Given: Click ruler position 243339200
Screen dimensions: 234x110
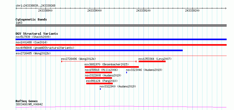Looking at the screenshot, I should (192, 11).
